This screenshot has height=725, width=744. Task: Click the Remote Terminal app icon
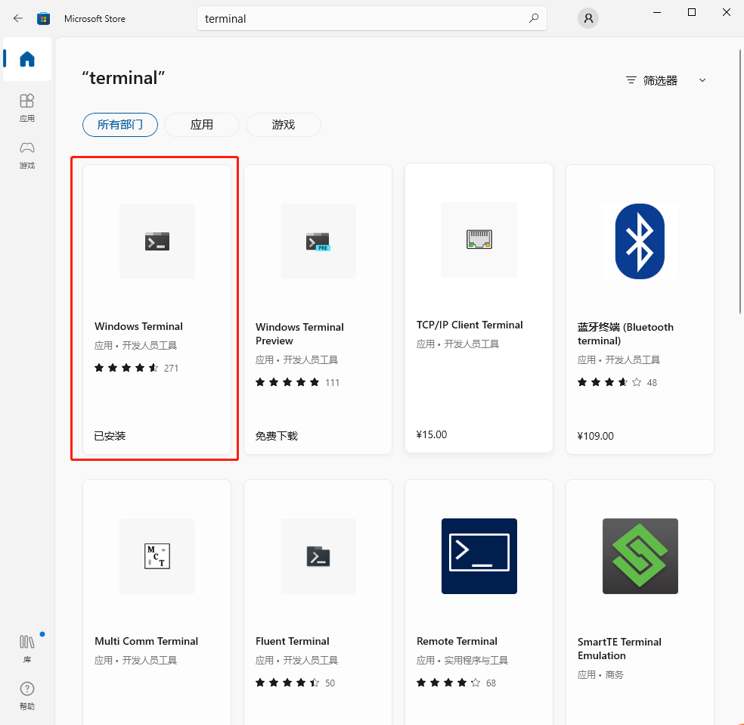479,556
